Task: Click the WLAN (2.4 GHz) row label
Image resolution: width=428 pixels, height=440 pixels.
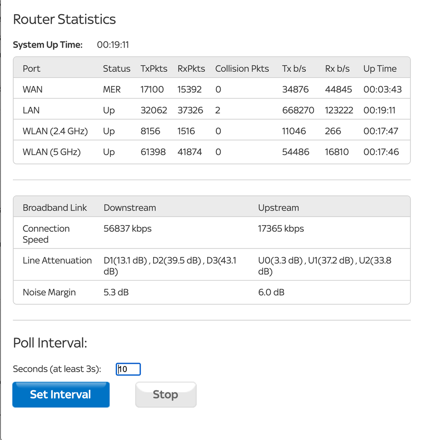Action: 55,131
